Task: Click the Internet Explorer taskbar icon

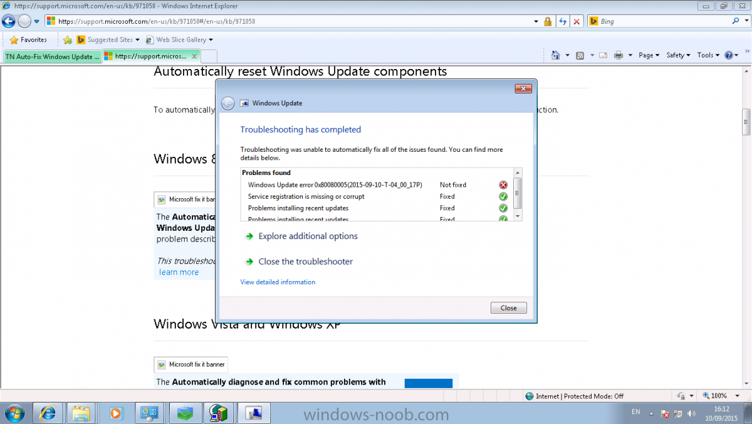Action: 48,413
